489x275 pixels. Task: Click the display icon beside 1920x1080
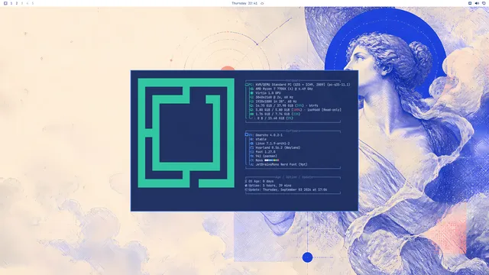(252, 102)
